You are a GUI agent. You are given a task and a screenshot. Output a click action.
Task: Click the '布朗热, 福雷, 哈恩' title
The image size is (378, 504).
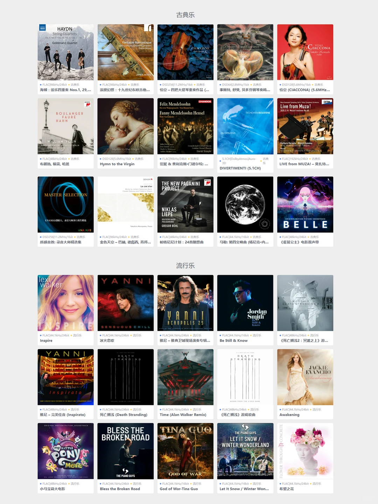[x=55, y=164]
